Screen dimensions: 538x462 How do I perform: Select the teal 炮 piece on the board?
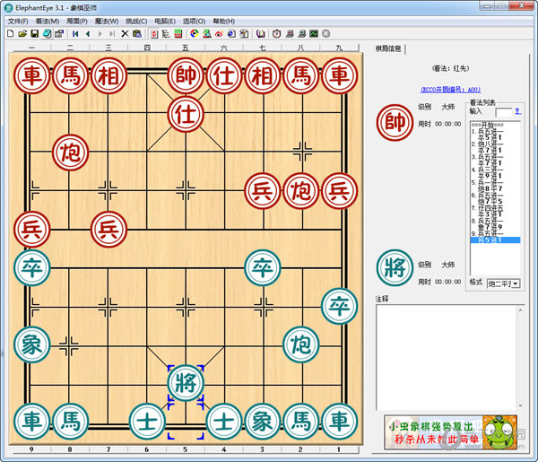(x=301, y=344)
